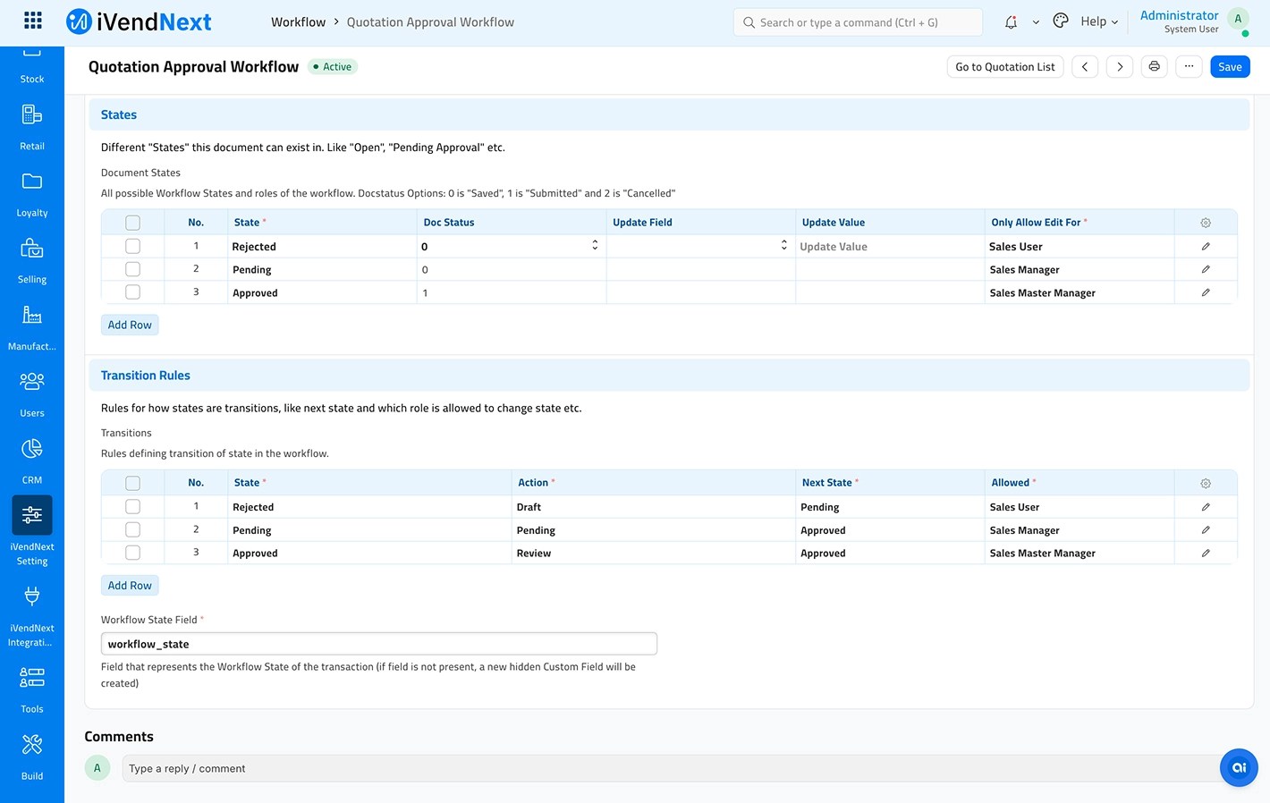The width and height of the screenshot is (1270, 803).
Task: Check the Pending state row checkbox
Action: click(133, 269)
